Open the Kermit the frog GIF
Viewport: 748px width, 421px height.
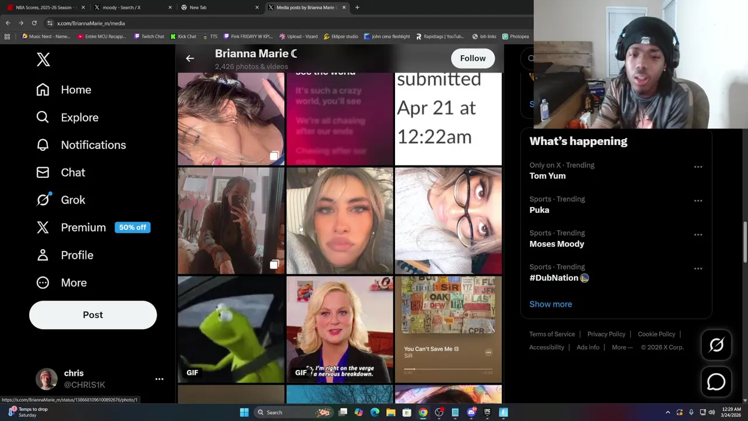click(x=231, y=329)
